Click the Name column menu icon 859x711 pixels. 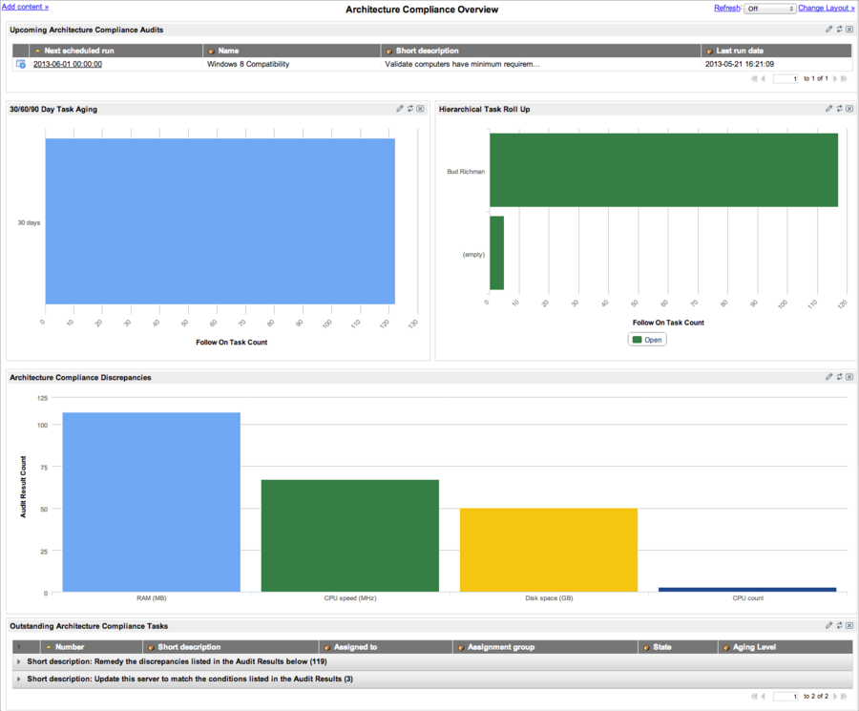tap(211, 51)
